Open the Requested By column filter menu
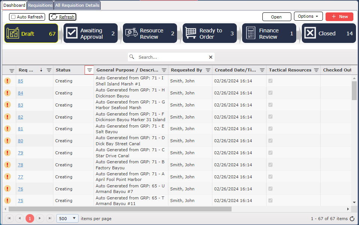The height and width of the screenshot is (225, 359). (208, 70)
